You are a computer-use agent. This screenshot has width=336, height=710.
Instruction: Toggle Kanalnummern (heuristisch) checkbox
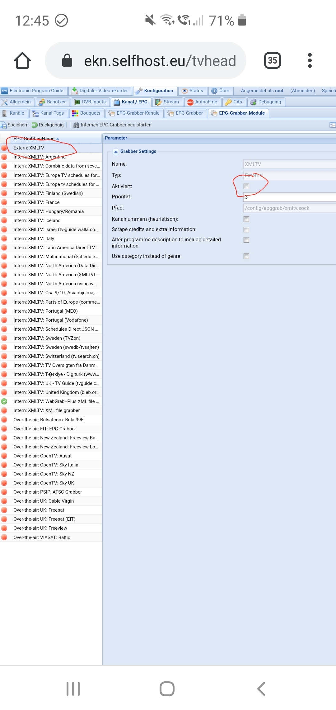pyautogui.click(x=246, y=219)
